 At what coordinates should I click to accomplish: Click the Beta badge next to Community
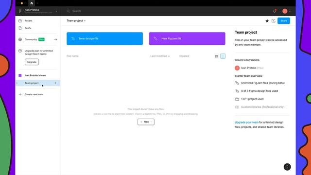point(41,39)
